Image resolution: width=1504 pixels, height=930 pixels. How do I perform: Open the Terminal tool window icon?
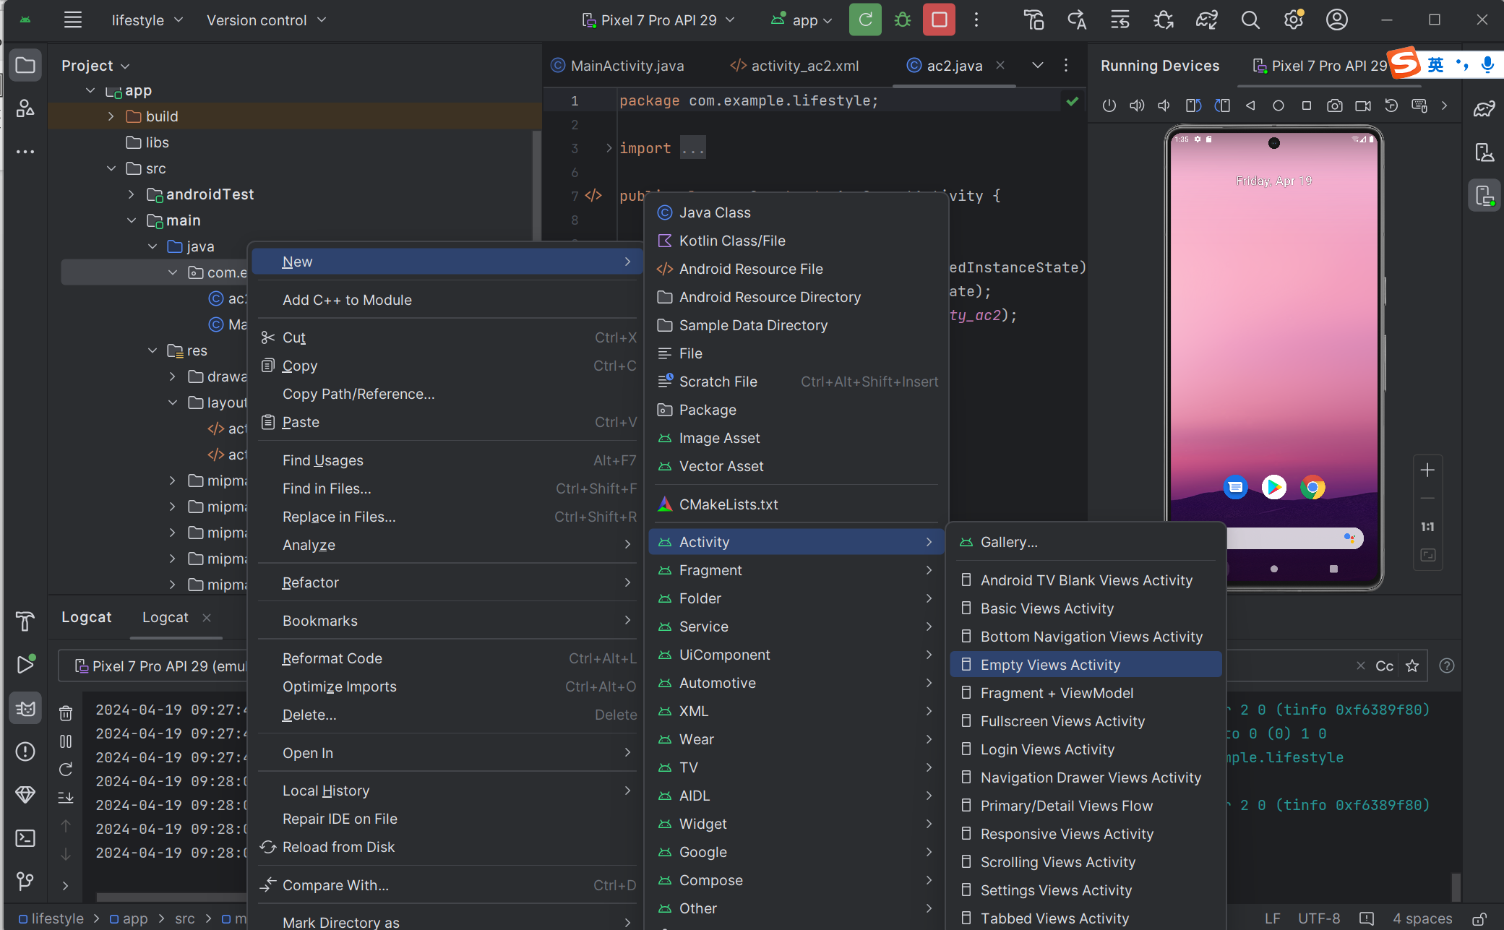pos(25,838)
